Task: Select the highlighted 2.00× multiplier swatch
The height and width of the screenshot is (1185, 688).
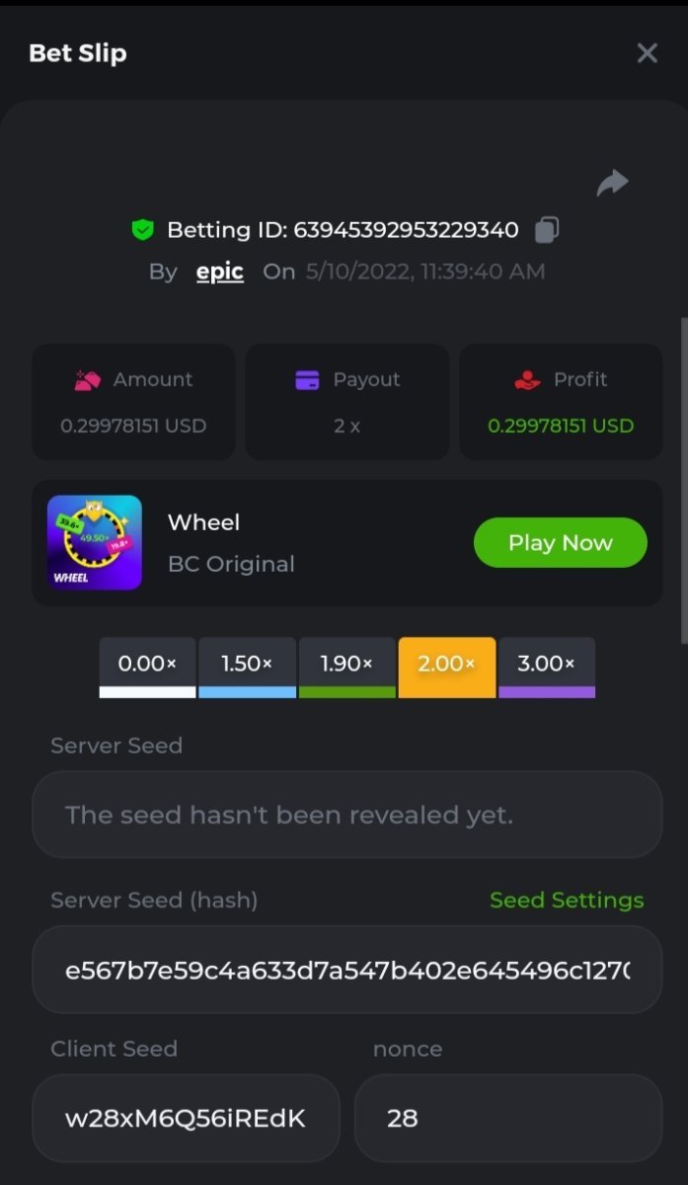Action: click(x=446, y=667)
